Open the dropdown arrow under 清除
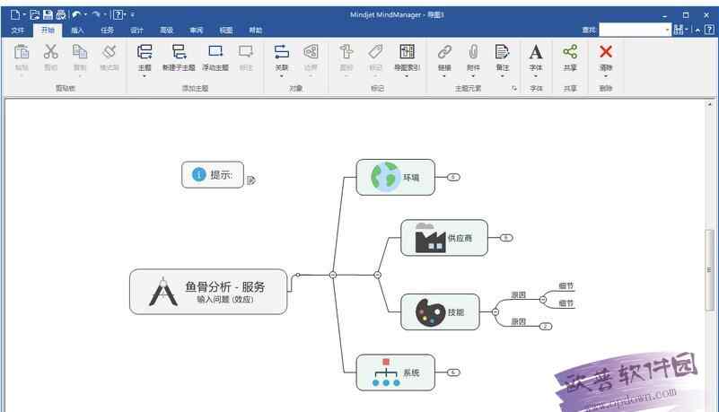The width and height of the screenshot is (719, 412). click(x=606, y=76)
